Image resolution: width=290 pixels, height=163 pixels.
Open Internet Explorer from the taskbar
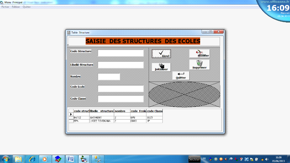32,159
